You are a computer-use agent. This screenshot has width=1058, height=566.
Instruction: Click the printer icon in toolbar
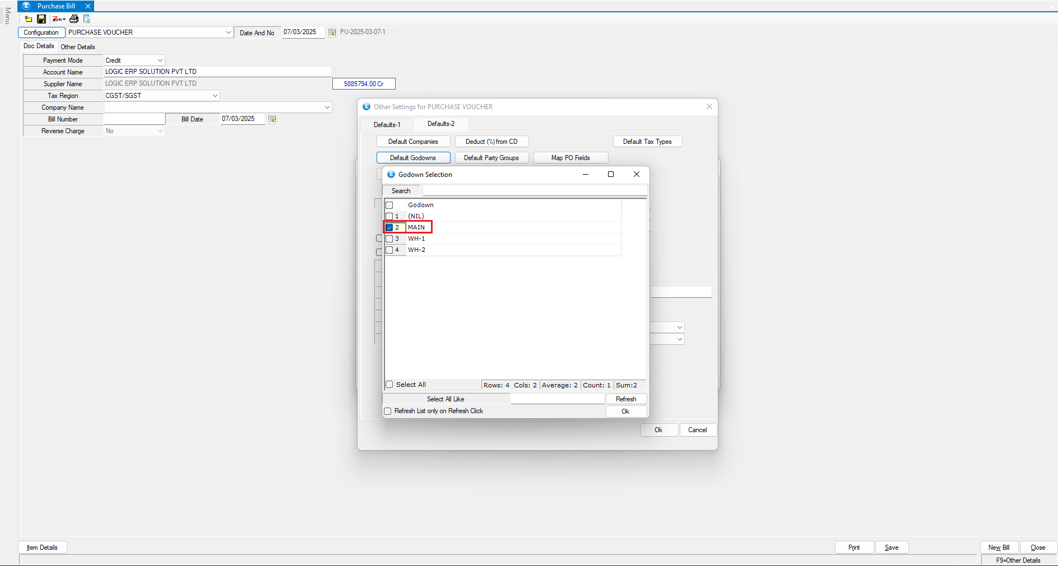(x=74, y=19)
